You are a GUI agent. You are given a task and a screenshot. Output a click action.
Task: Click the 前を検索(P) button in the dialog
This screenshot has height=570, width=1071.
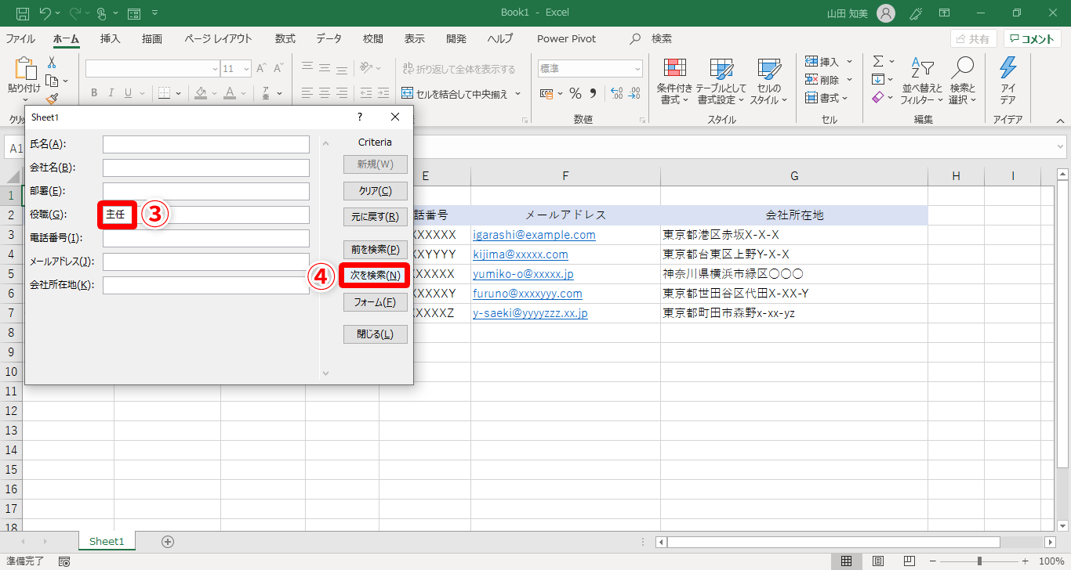click(376, 250)
